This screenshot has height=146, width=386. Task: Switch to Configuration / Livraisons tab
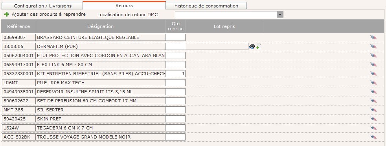click(42, 6)
